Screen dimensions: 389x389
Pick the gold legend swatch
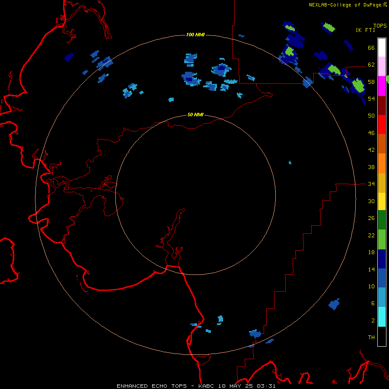382,183
